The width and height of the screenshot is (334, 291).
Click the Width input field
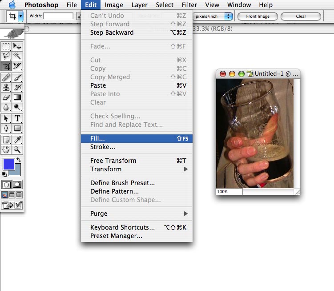pyautogui.click(x=58, y=16)
